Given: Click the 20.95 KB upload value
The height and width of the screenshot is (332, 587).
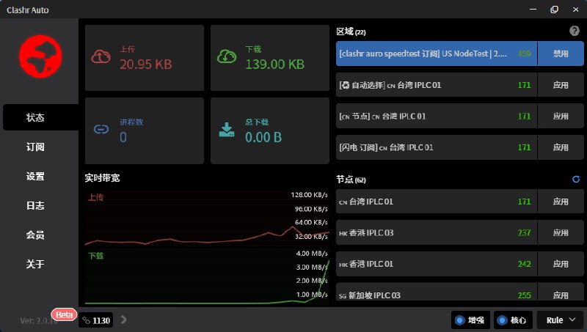Looking at the screenshot, I should tap(145, 64).
